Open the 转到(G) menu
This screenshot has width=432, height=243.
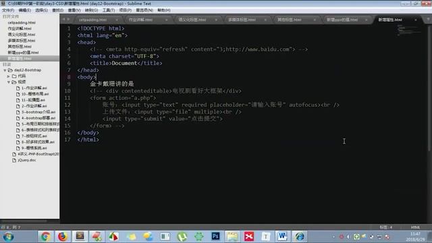click(91, 10)
